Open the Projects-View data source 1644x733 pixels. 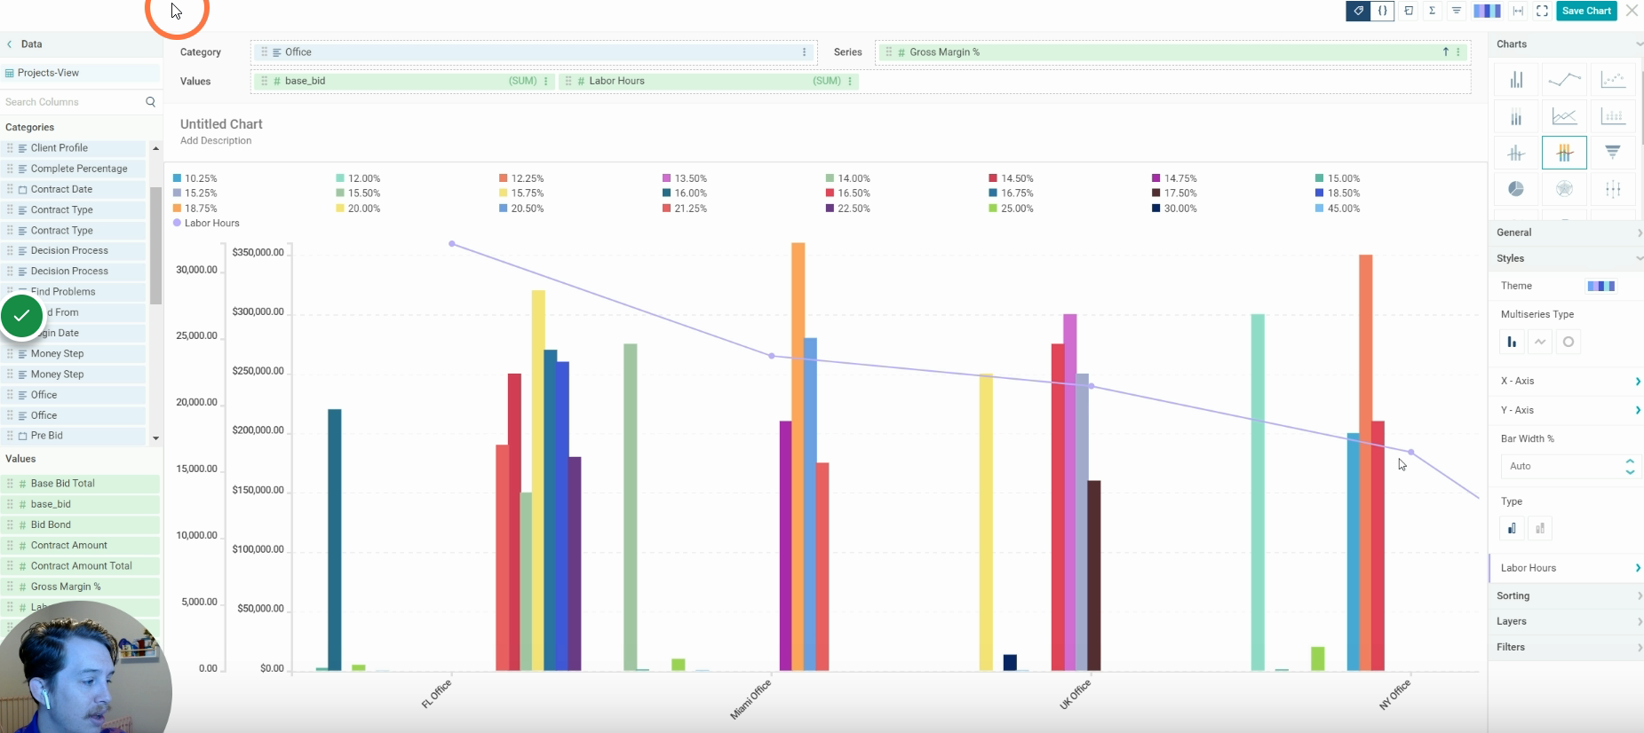point(80,73)
